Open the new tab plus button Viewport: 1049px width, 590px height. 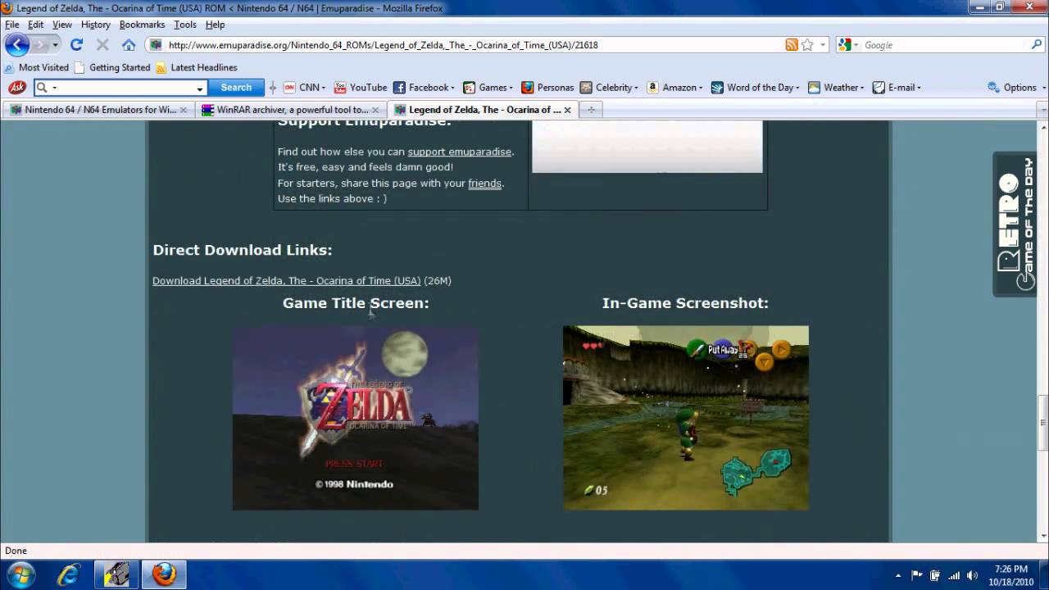coord(591,110)
